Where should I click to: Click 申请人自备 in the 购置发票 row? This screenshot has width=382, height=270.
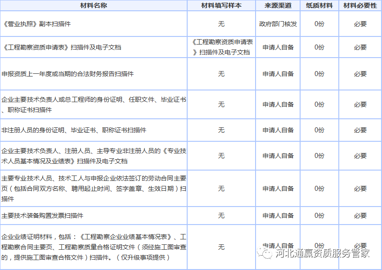278,216
